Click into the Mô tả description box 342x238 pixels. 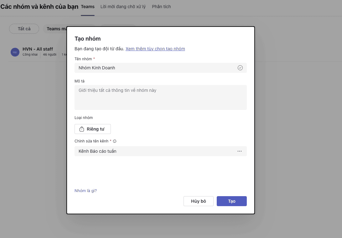160,97
